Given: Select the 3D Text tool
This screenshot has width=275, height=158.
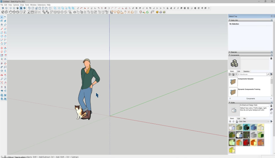Looking at the screenshot, I should coord(5,71).
